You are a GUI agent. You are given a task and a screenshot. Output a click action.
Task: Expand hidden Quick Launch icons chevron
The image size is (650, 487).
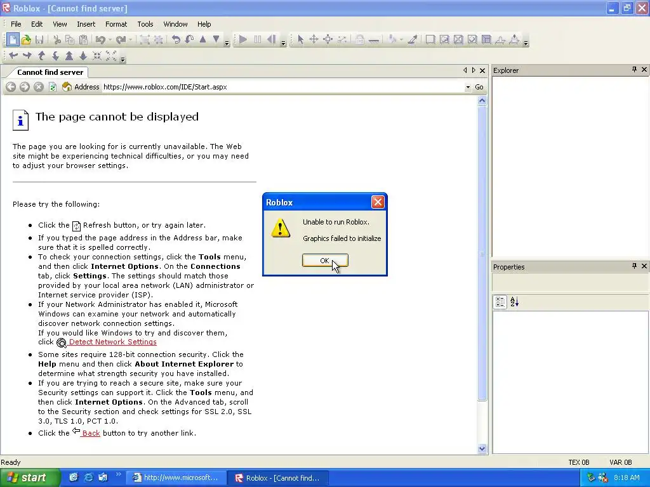[x=118, y=474]
